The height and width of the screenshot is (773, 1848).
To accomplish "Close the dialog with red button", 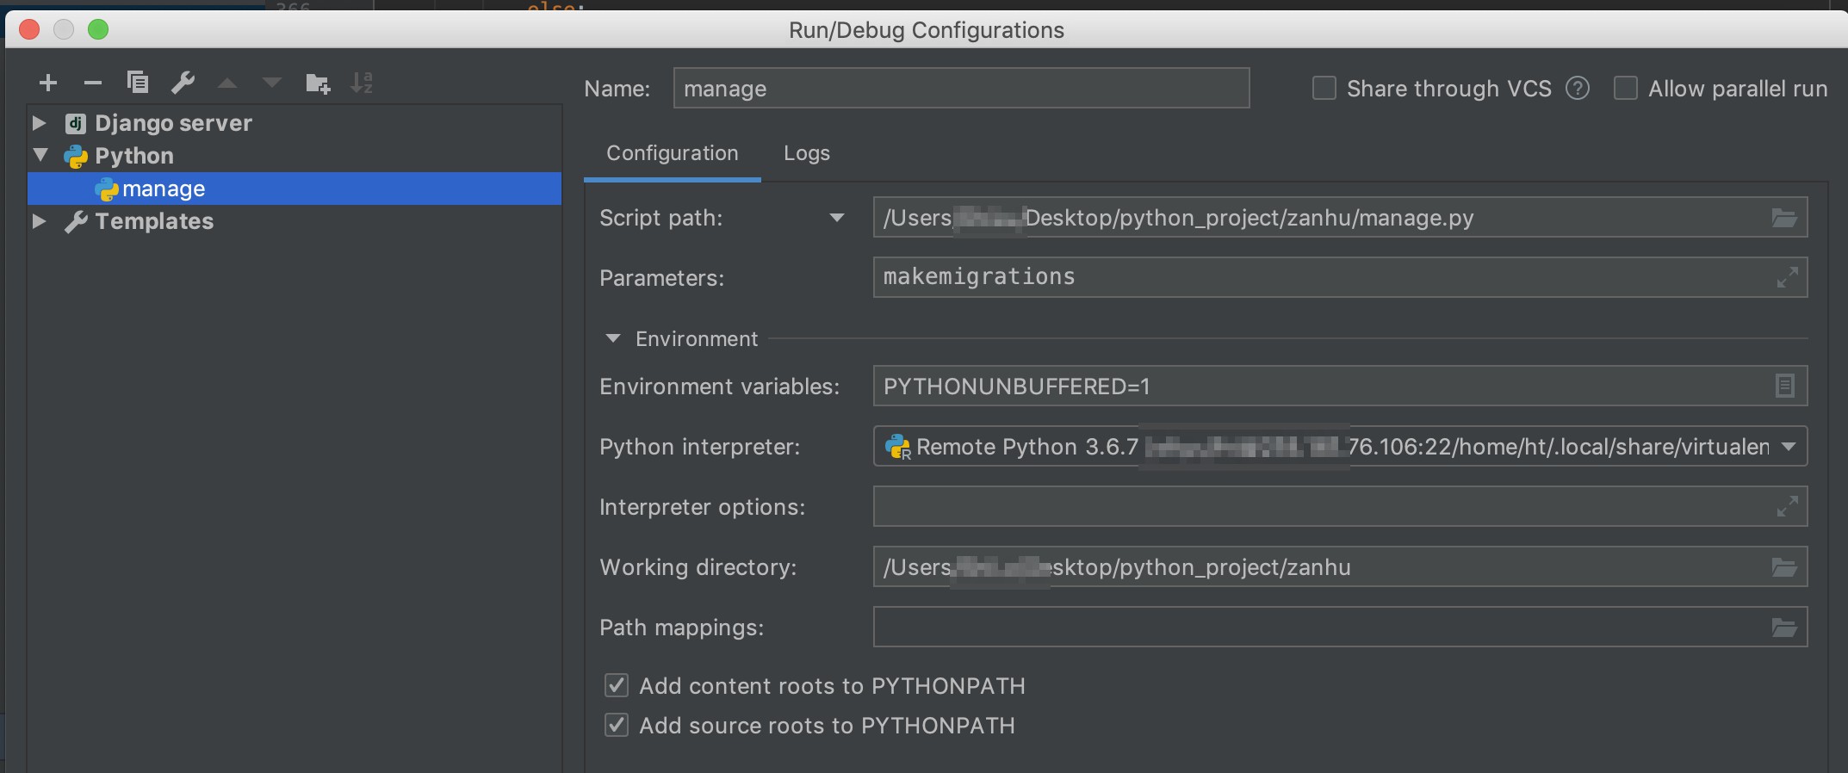I will 29,29.
